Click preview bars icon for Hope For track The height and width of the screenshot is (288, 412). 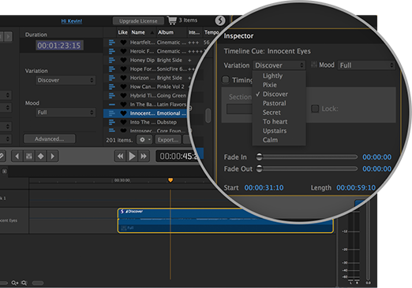(x=112, y=69)
